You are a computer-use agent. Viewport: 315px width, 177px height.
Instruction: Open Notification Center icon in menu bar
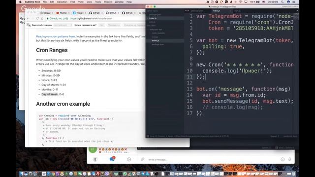(x=294, y=2)
